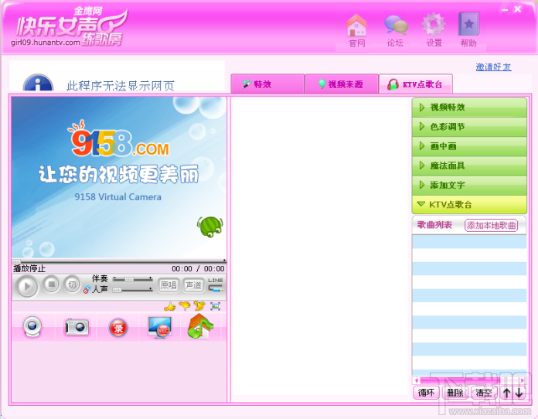Click the fullscreen picture icon
Image resolution: width=538 pixels, height=419 pixels.
[215, 306]
